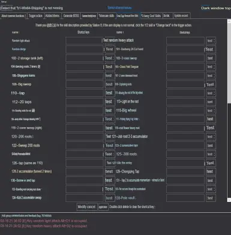Click the Random dodge skill name

pos(19,49)
